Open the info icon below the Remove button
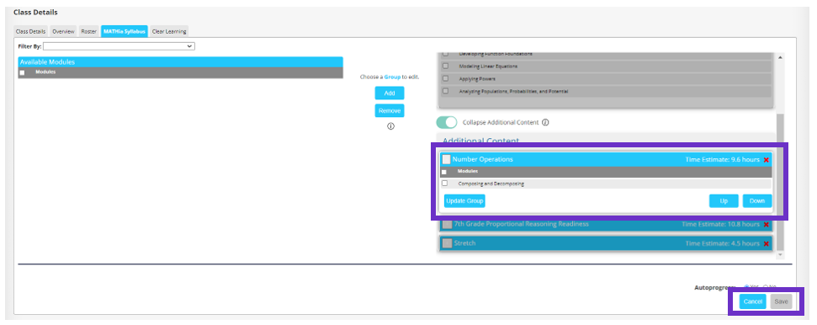This screenshot has width=817, height=325. (x=390, y=126)
